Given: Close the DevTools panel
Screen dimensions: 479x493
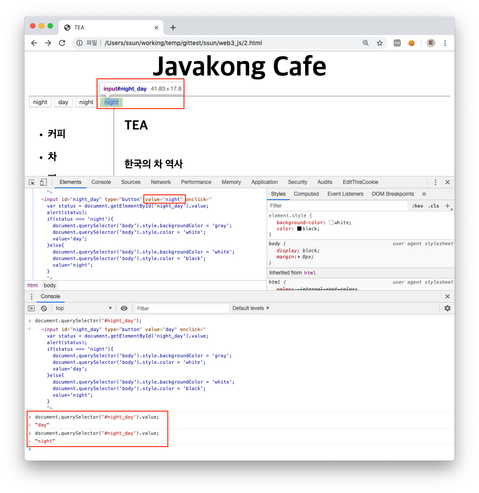Looking at the screenshot, I should [447, 183].
